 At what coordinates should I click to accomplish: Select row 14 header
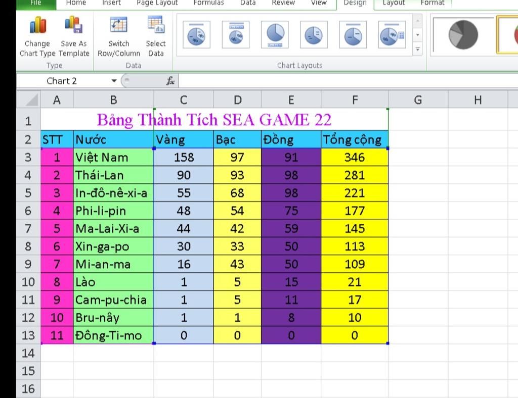[28, 353]
